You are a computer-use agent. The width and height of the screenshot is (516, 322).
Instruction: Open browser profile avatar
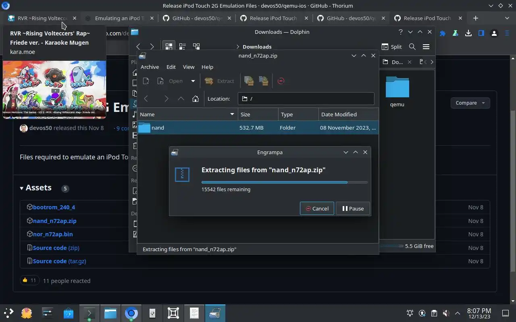[x=494, y=33]
